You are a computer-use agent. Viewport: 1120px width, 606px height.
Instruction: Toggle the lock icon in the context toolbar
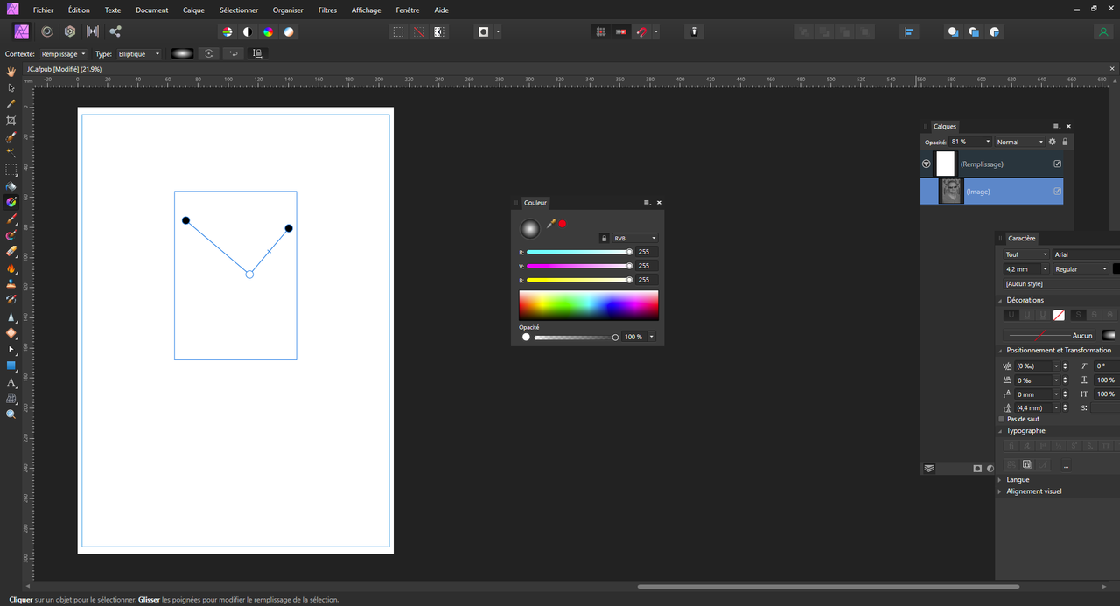257,54
